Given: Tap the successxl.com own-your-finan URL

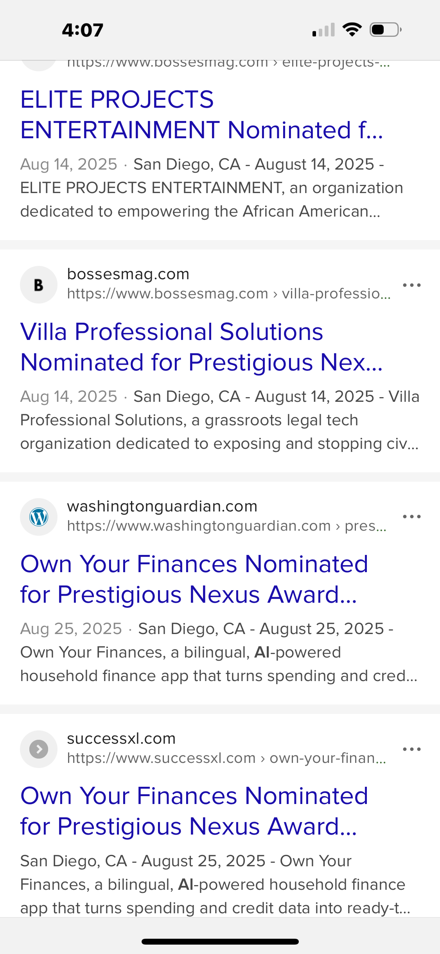Looking at the screenshot, I should [x=226, y=758].
